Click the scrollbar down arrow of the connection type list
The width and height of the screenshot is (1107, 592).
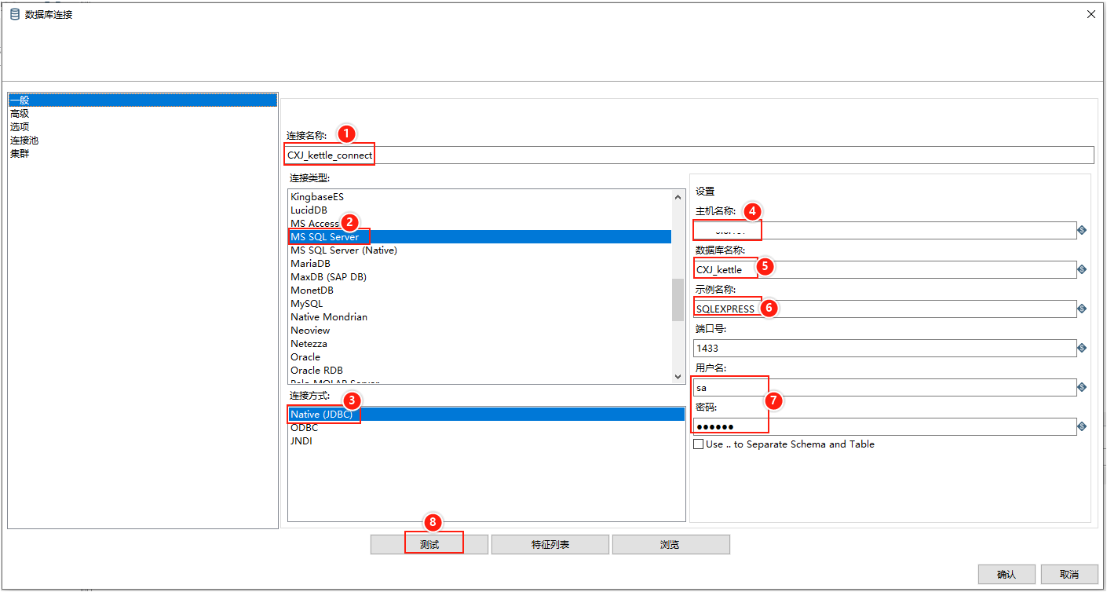pyautogui.click(x=677, y=377)
